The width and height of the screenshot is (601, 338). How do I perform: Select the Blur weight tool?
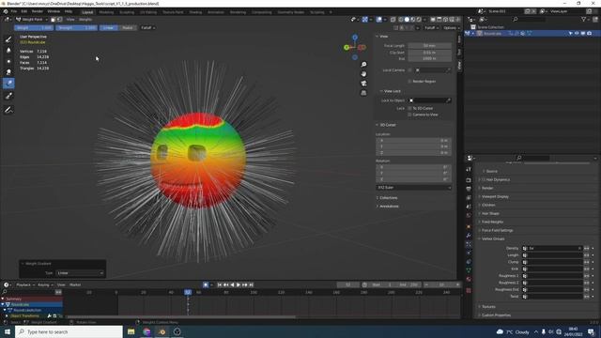point(8,50)
